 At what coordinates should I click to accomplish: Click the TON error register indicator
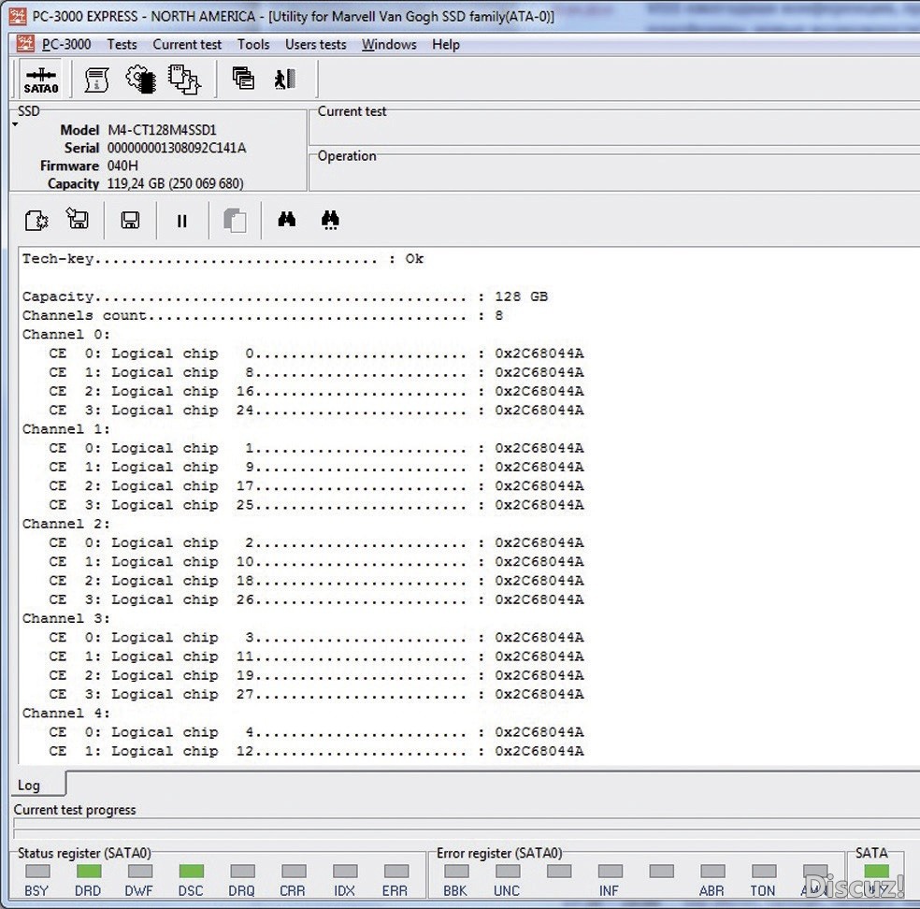[x=764, y=871]
